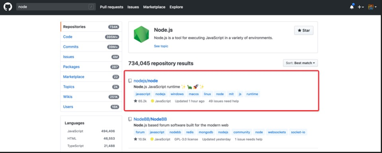Open the GitHub Octocat logo home
382x153 pixels.
[8, 7]
